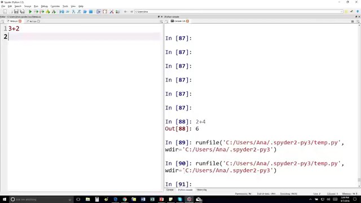Click the Save file floppy disk icon
The width and height of the screenshot is (361, 203).
tap(16, 11)
